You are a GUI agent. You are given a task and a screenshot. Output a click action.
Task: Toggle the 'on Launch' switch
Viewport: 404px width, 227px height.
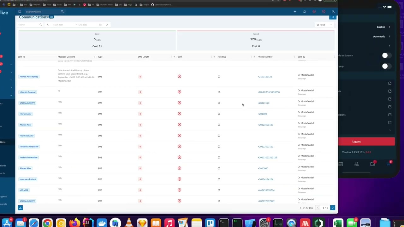coord(385,55)
